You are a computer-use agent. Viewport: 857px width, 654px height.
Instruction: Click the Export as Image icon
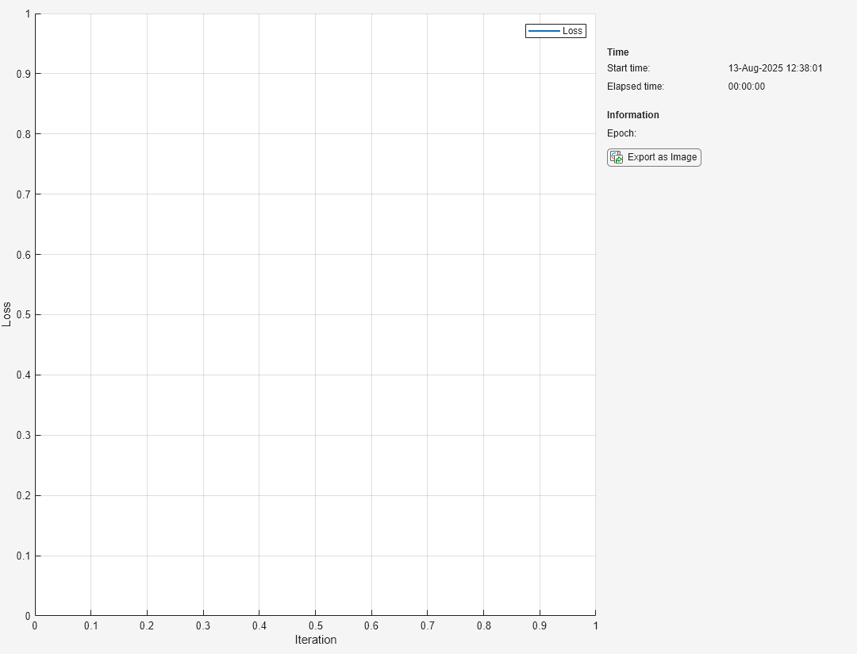616,157
